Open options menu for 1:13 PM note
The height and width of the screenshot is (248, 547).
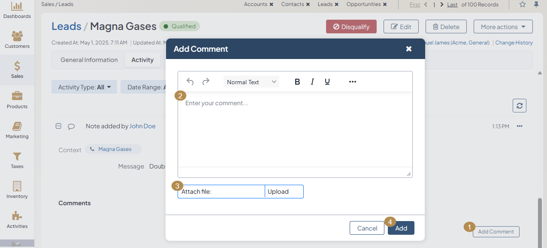(520, 126)
